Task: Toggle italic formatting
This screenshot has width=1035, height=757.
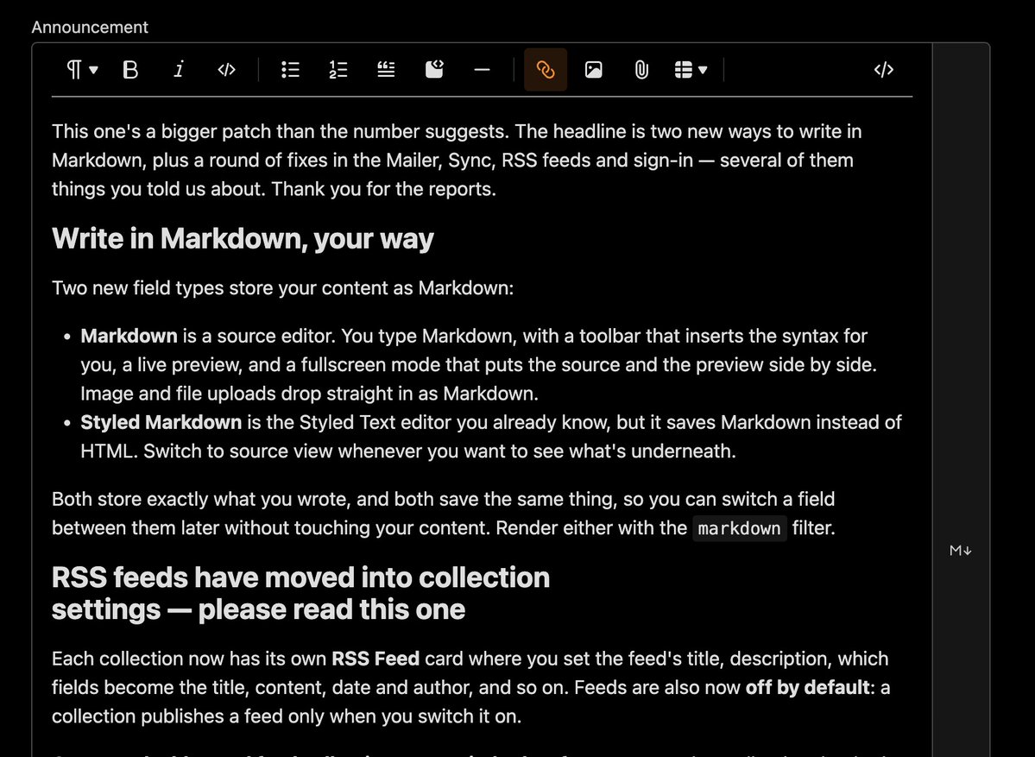Action: click(x=179, y=69)
